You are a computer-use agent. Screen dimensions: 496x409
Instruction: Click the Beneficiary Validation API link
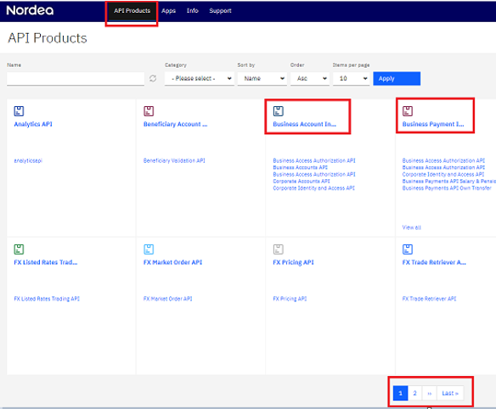click(x=174, y=160)
